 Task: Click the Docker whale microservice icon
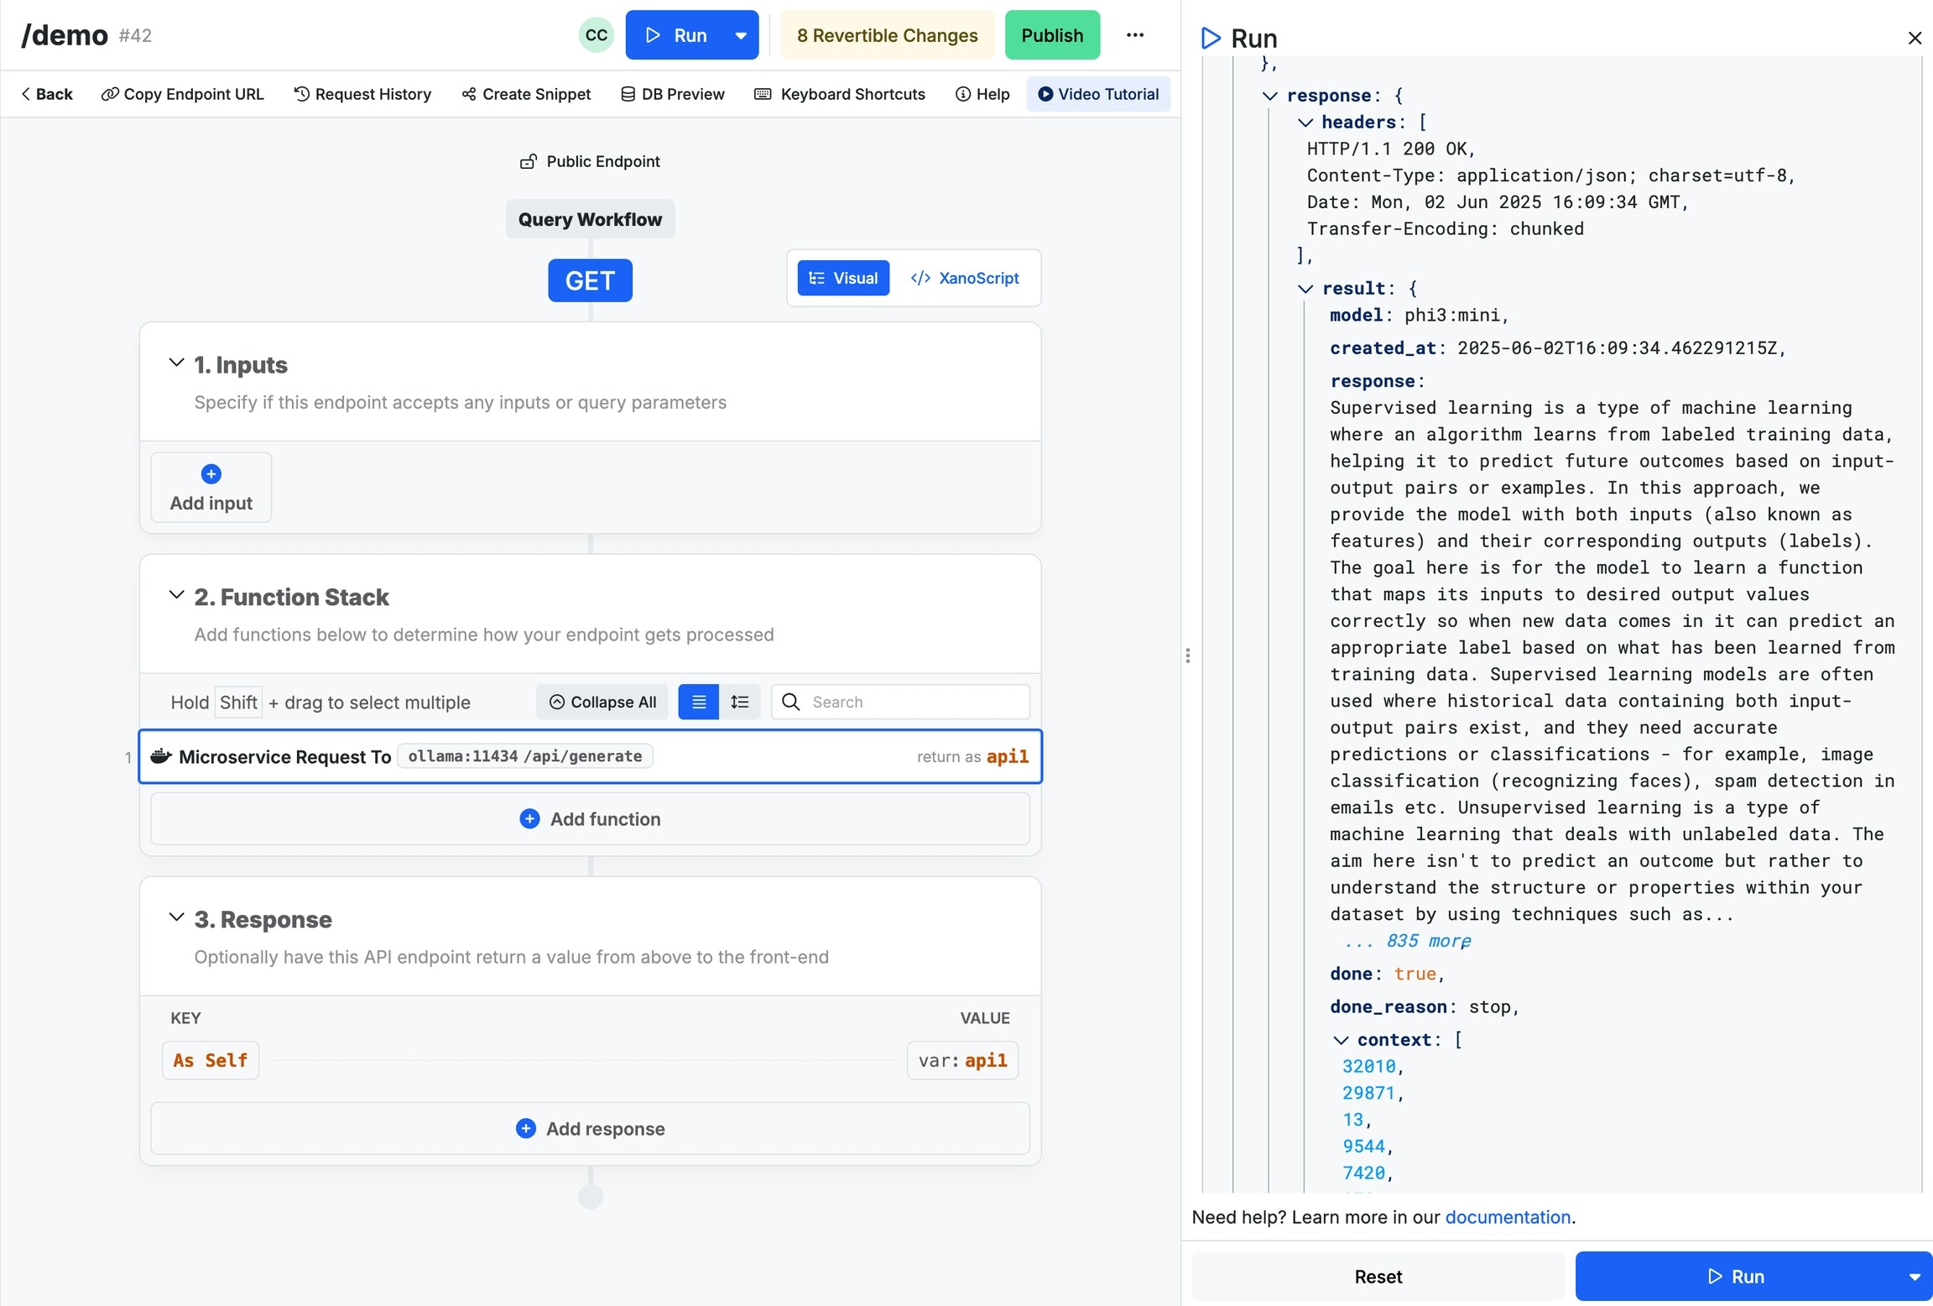[x=161, y=756]
